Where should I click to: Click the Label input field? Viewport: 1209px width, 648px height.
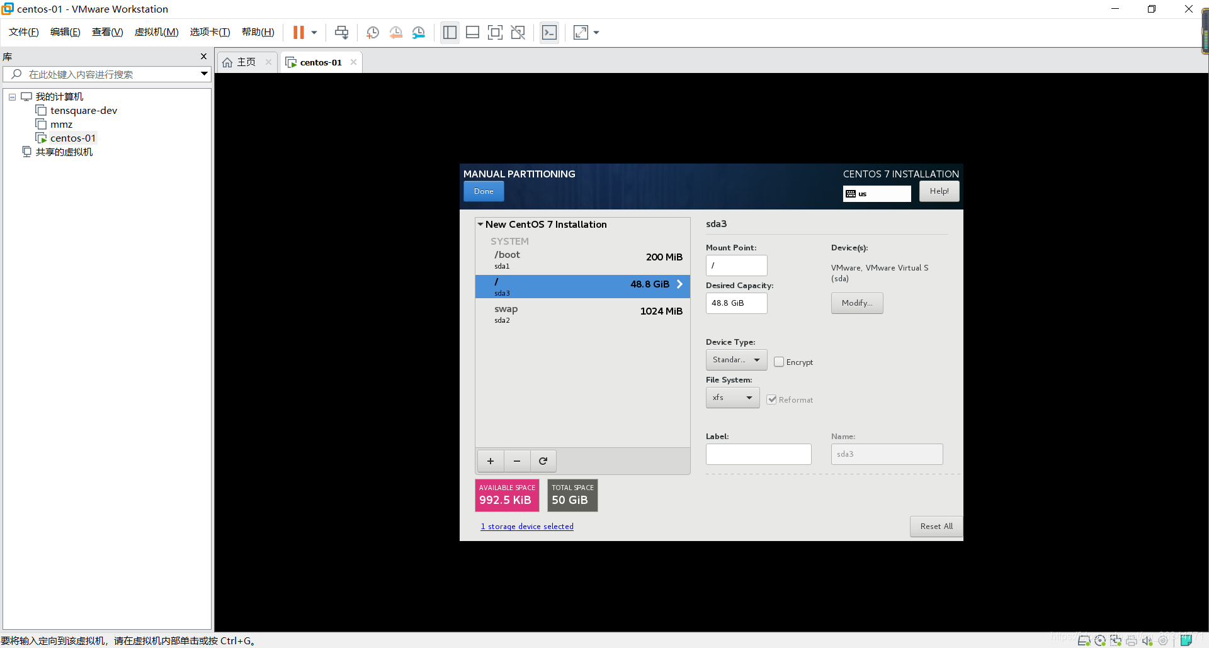[x=758, y=454]
